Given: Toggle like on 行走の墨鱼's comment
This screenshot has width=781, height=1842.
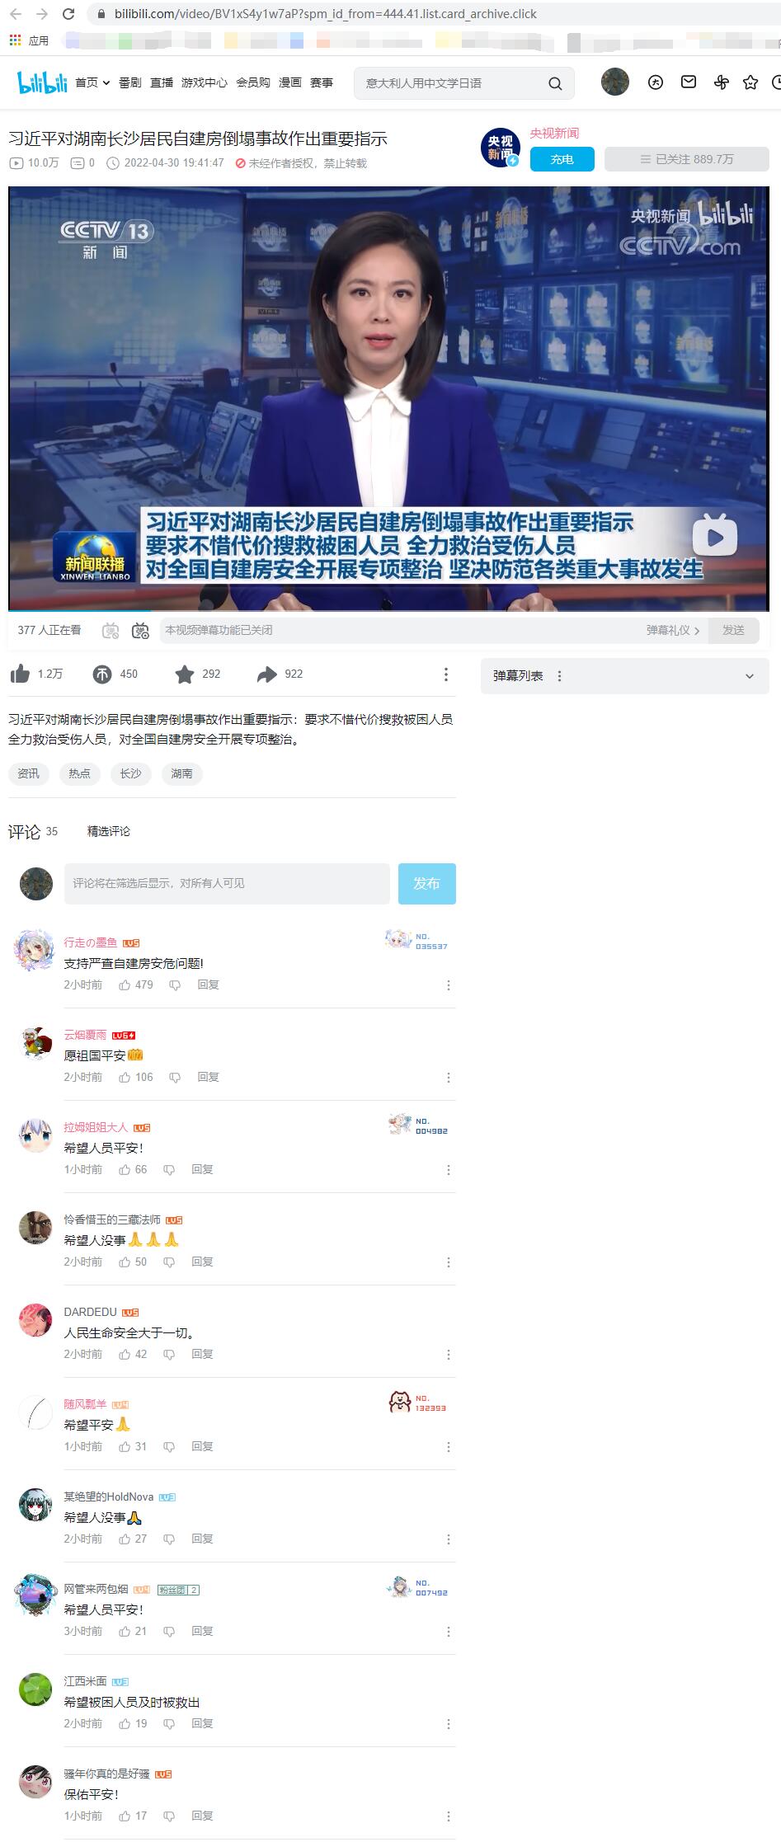Looking at the screenshot, I should coord(125,984).
